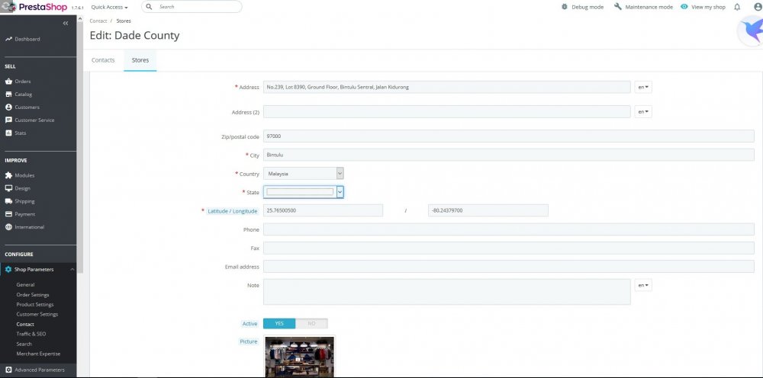Set Active toggle to NO

[311, 324]
